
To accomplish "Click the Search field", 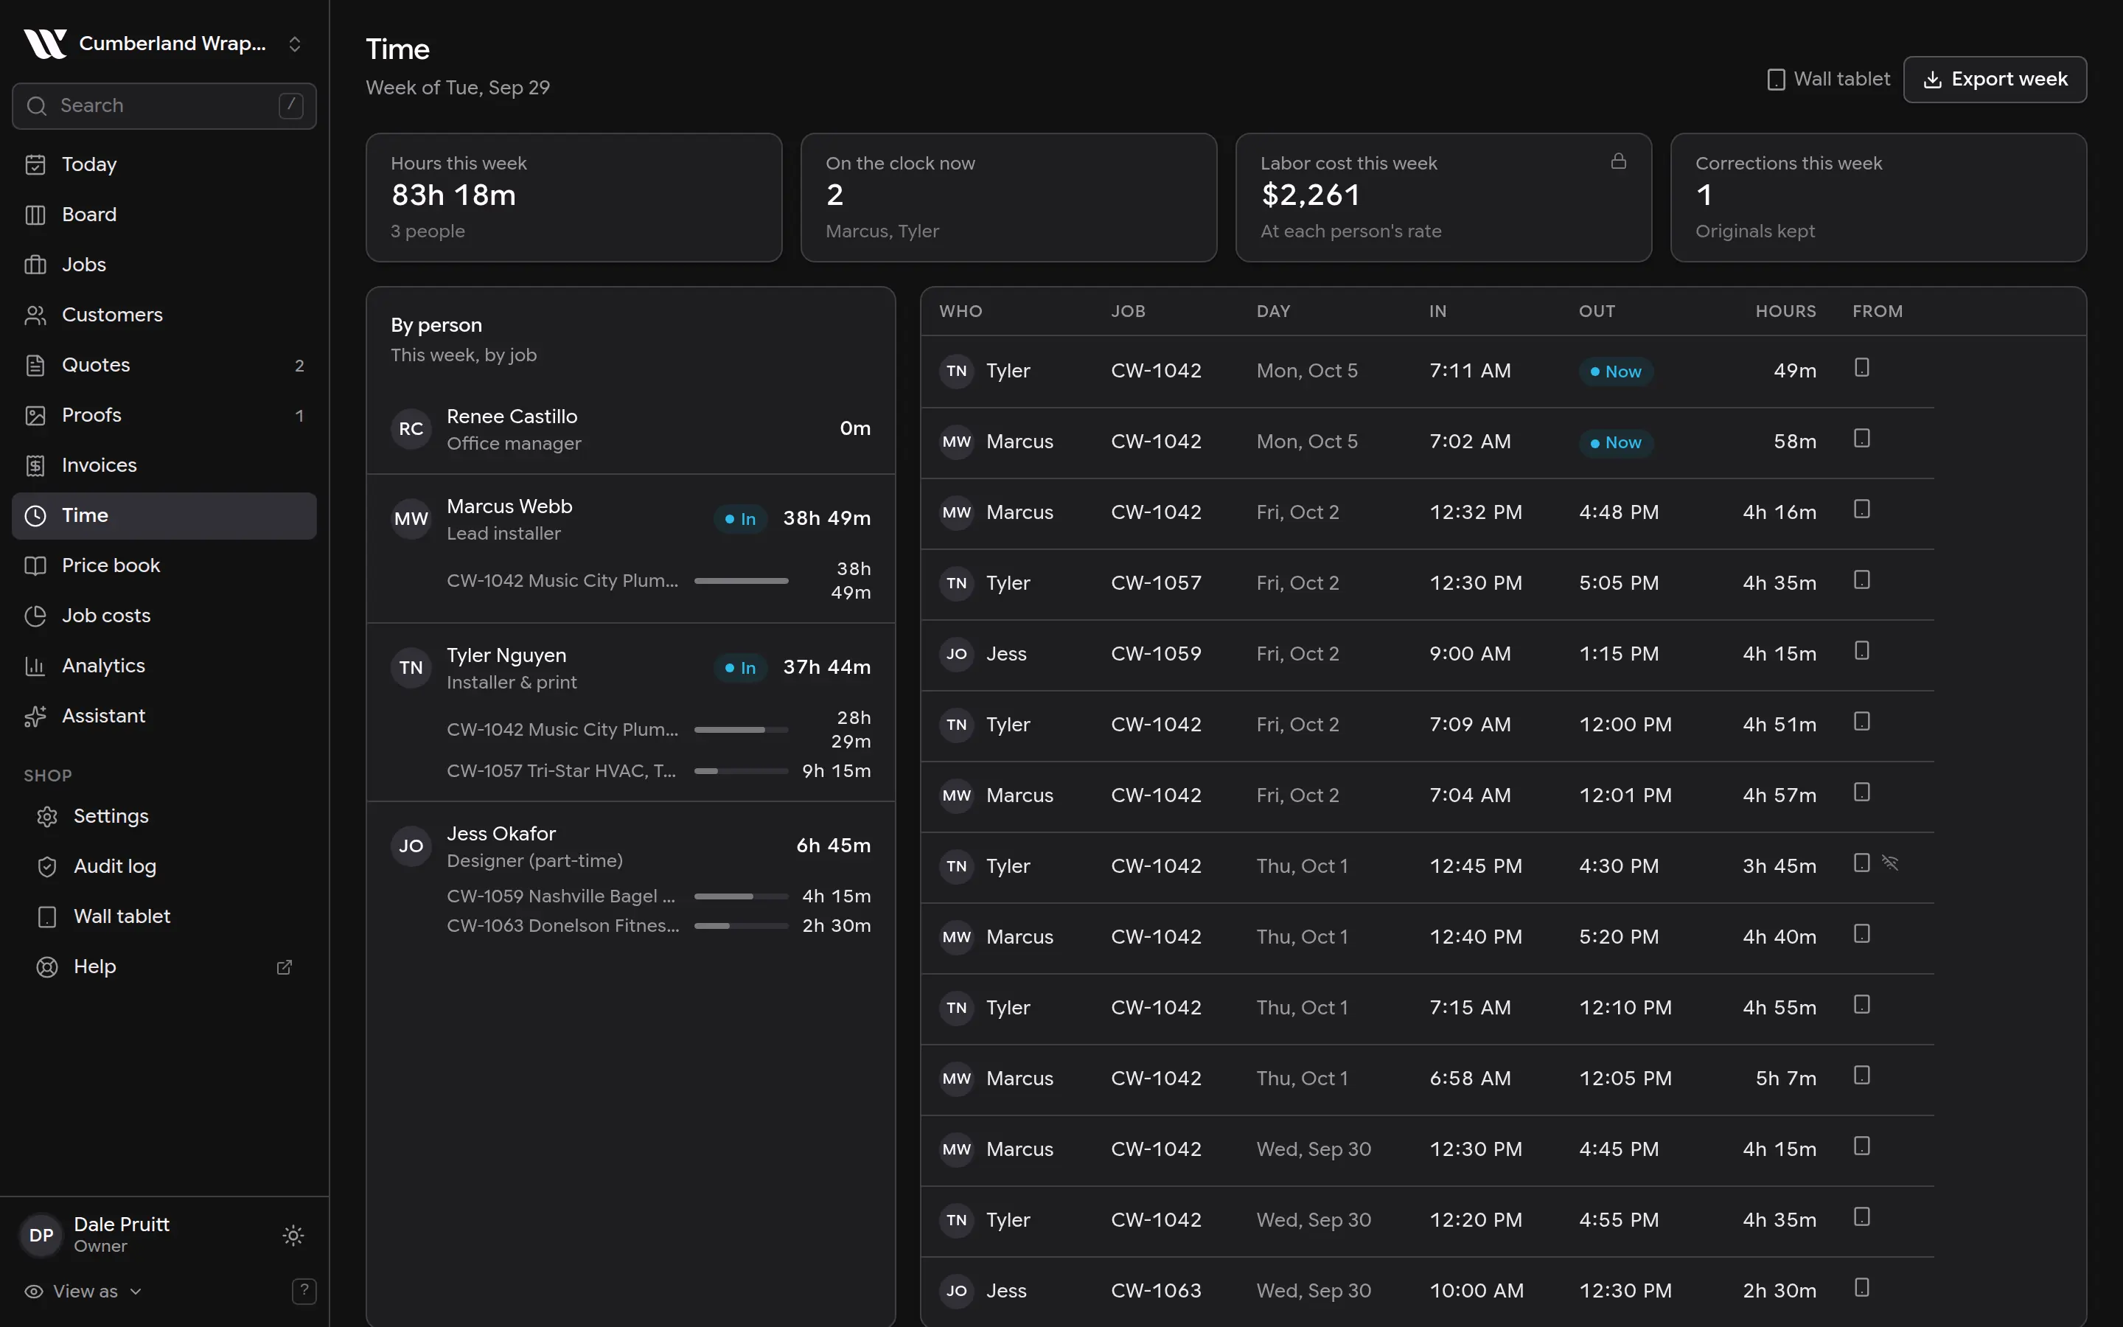I will [x=164, y=105].
